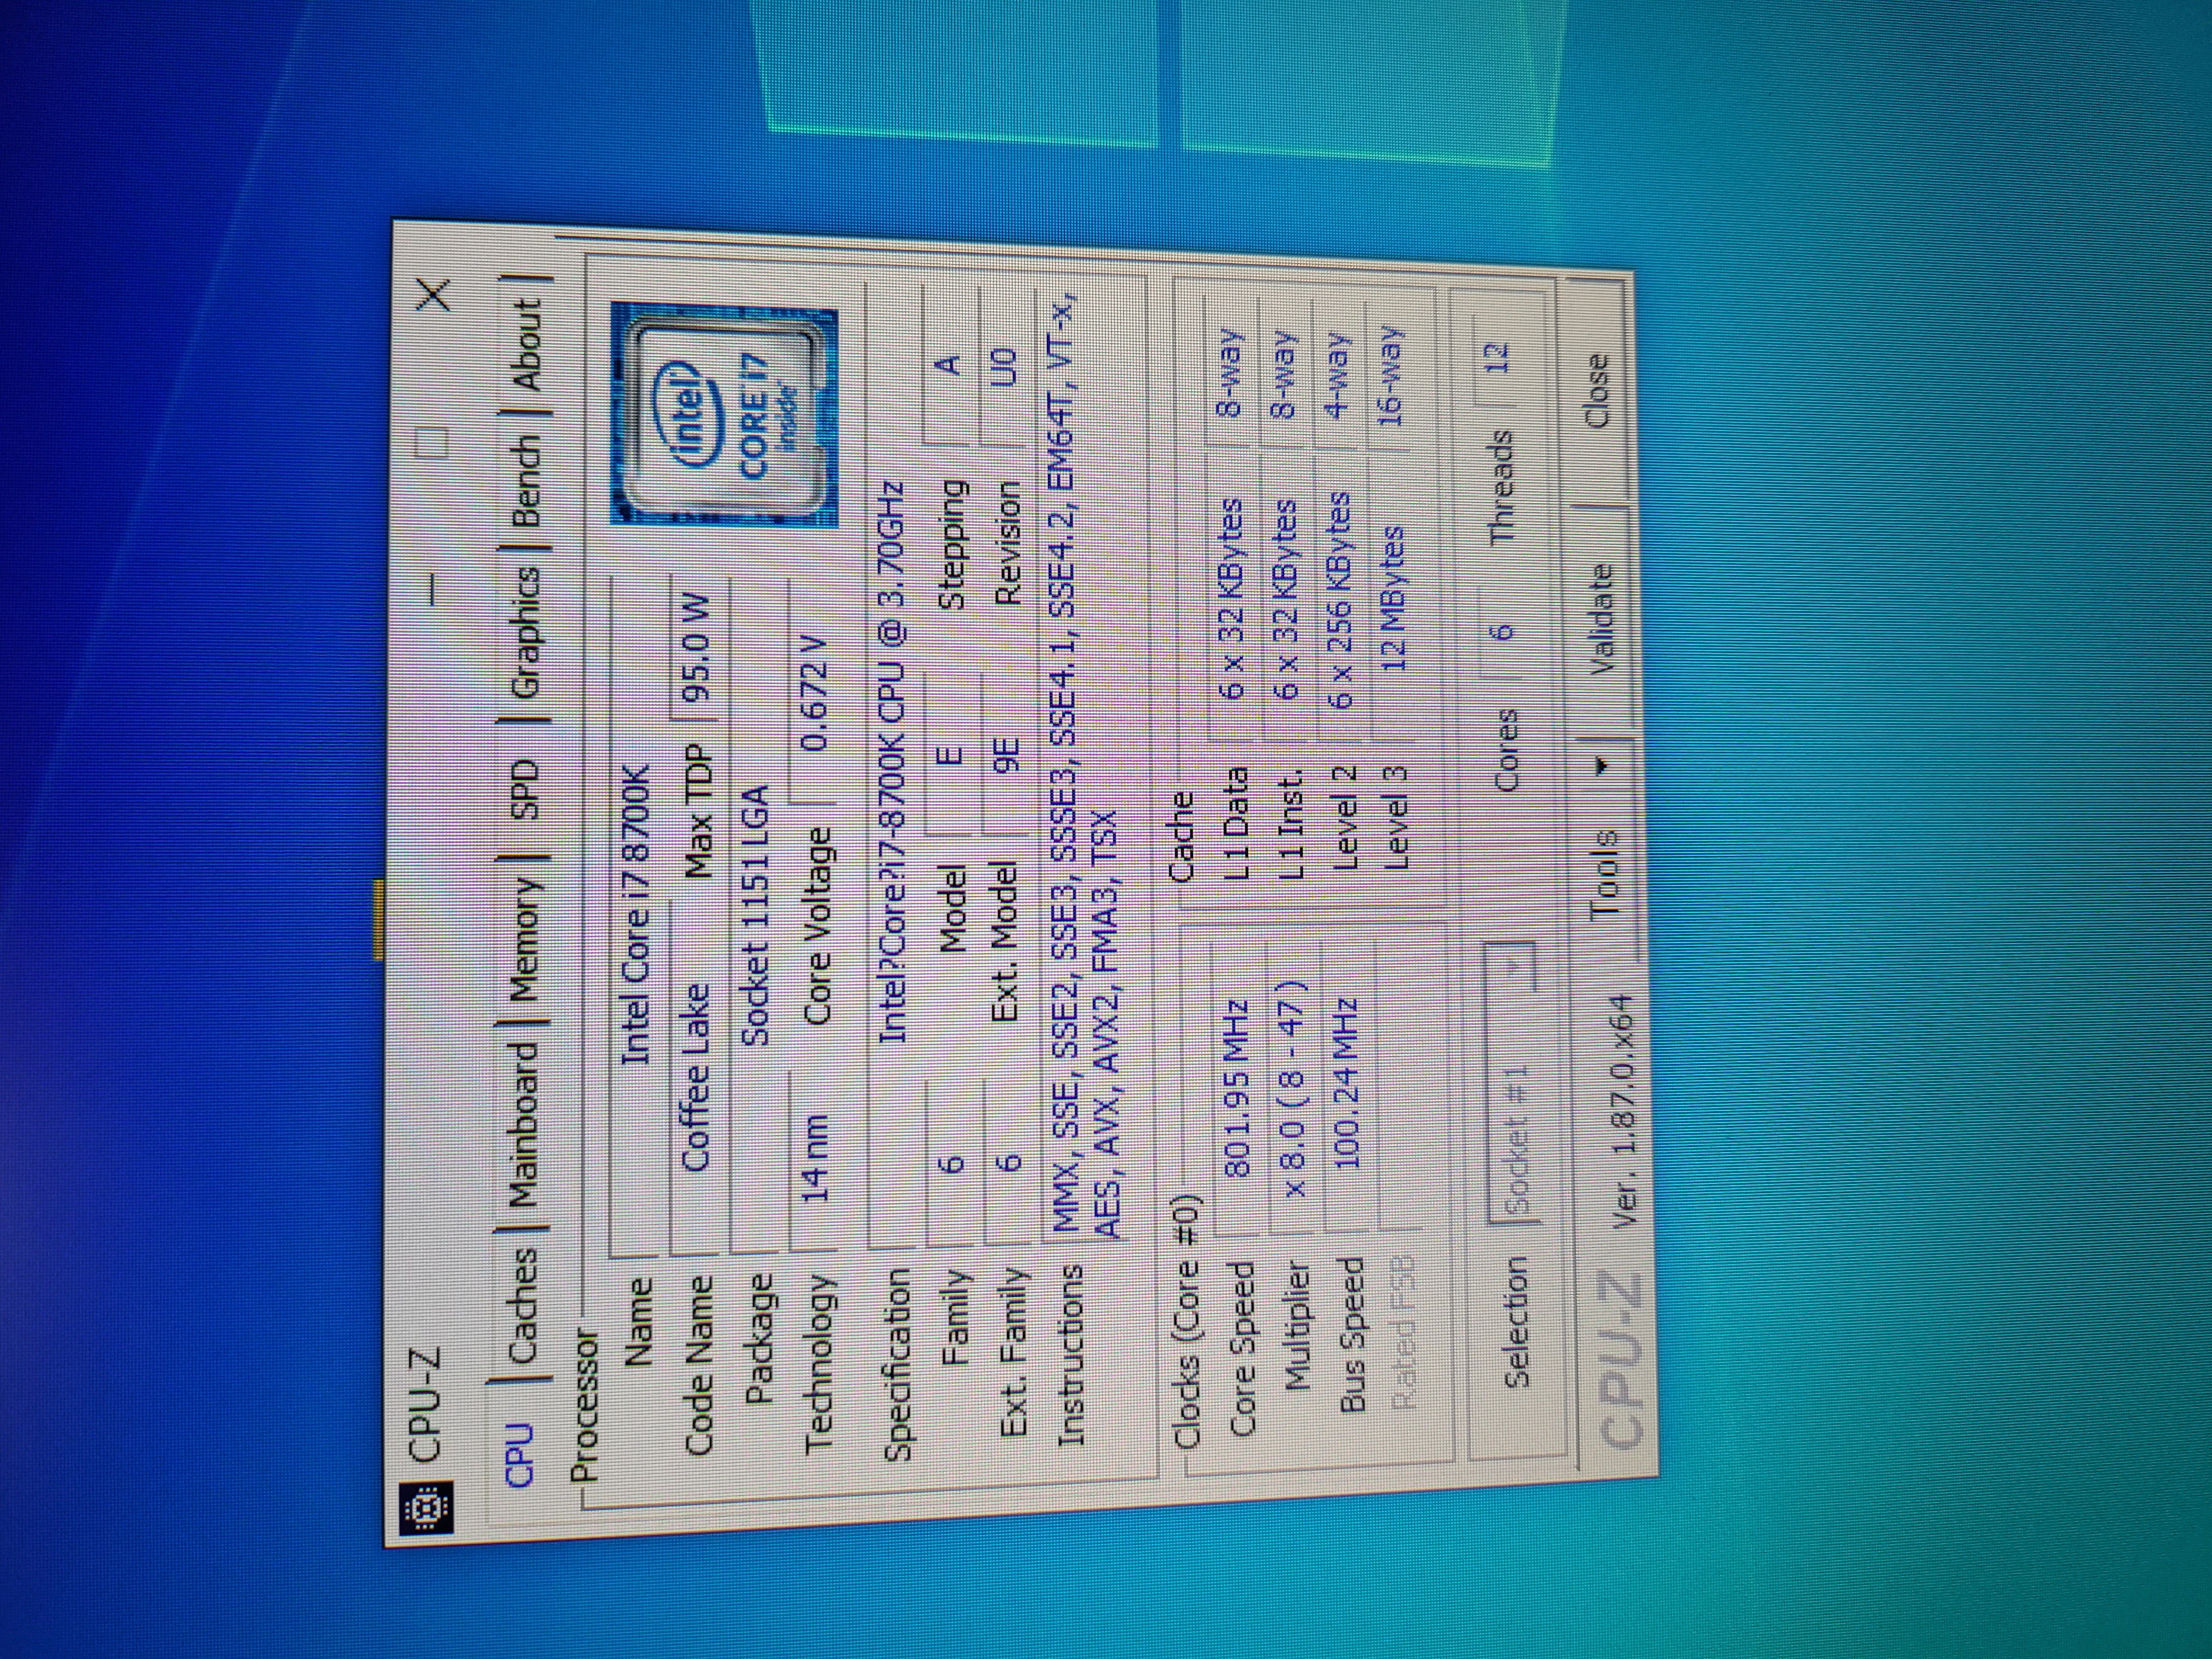Click the Stepping value A
Image resolution: width=2212 pixels, height=1659 pixels.
click(x=948, y=365)
